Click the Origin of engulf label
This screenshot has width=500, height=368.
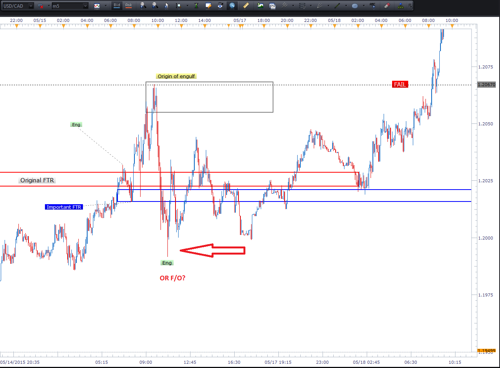[176, 76]
